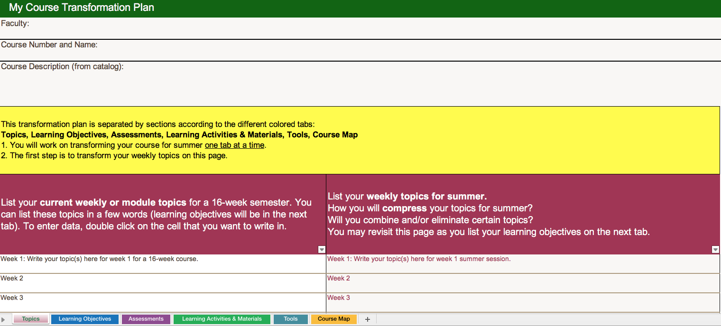Open the Course Map tab
The height and width of the screenshot is (326, 721).
coord(333,319)
